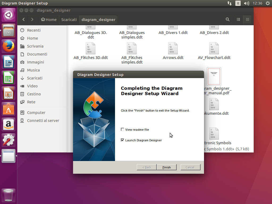Switch to grid view in file manager
The image size is (272, 204).
(248, 19)
